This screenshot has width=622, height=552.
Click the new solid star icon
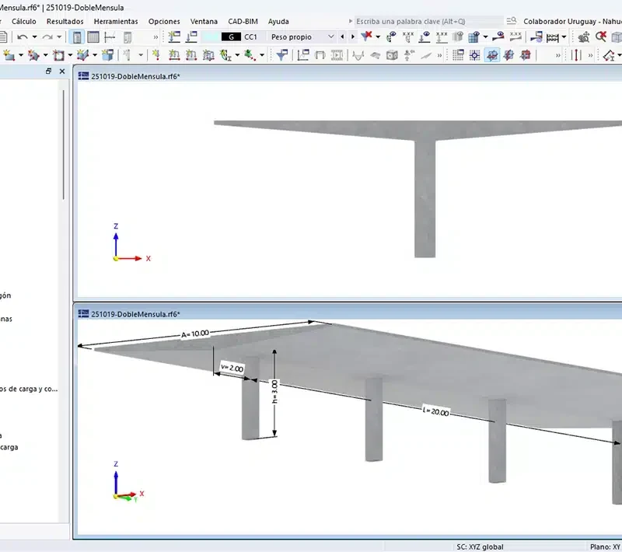(83, 55)
